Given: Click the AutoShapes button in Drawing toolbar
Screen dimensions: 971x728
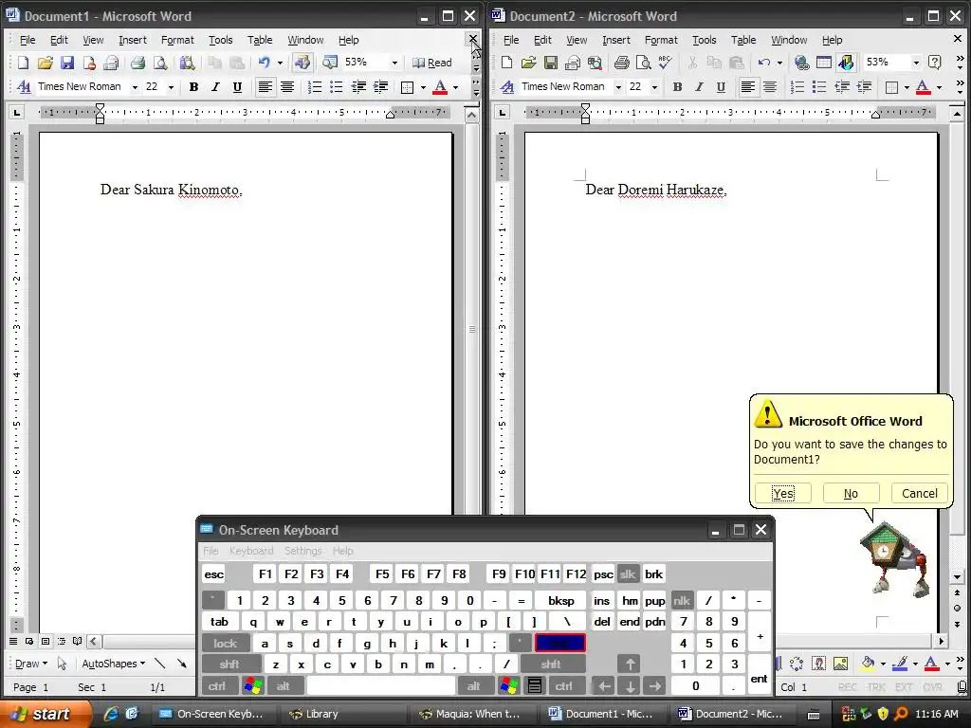Looking at the screenshot, I should click(x=114, y=664).
